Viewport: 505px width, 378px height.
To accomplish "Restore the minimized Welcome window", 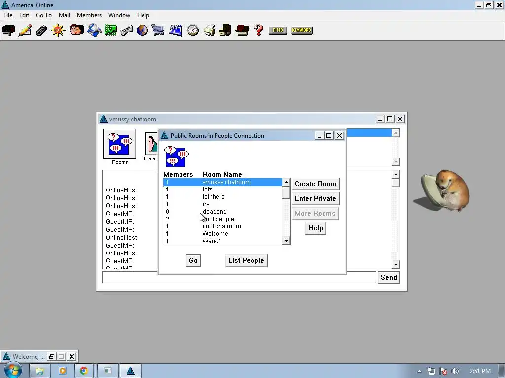I will (51, 356).
